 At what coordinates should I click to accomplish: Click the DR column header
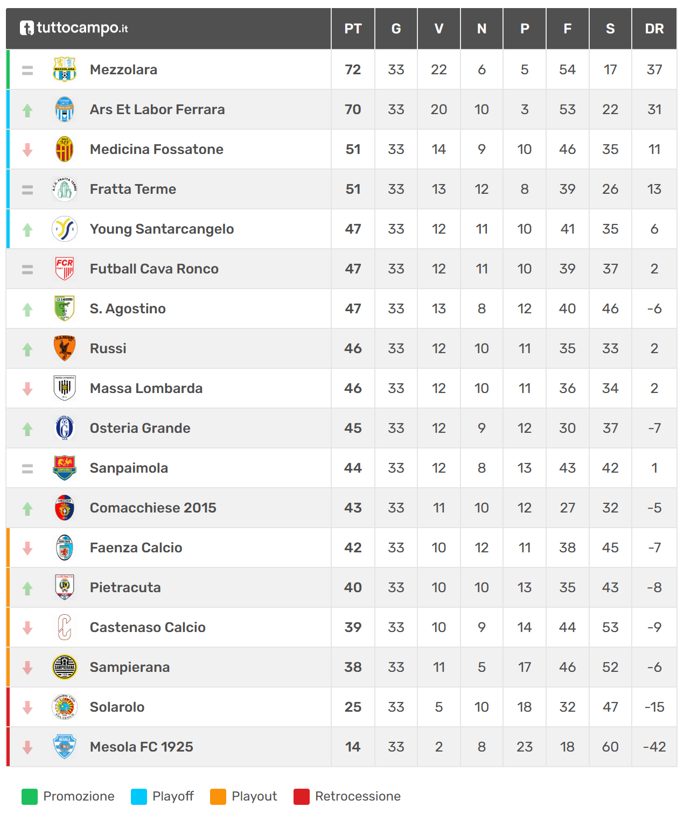point(654,29)
